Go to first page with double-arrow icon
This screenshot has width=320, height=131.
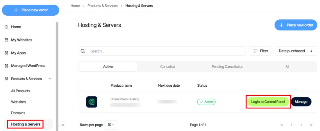point(282,125)
